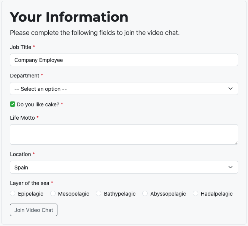Click the Job Title text field

[124, 60]
